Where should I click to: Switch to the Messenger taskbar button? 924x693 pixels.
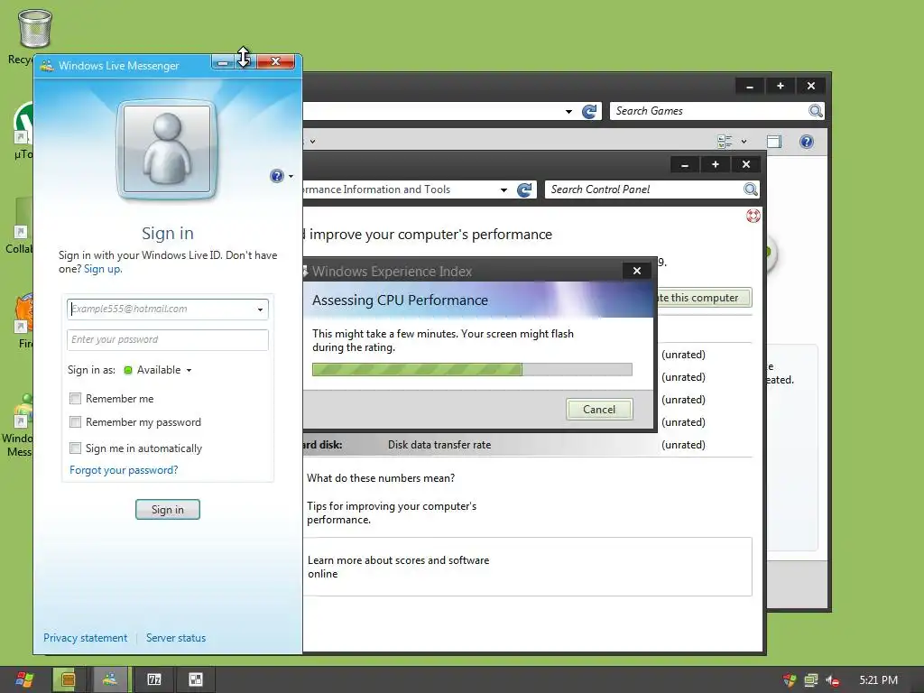pyautogui.click(x=110, y=679)
